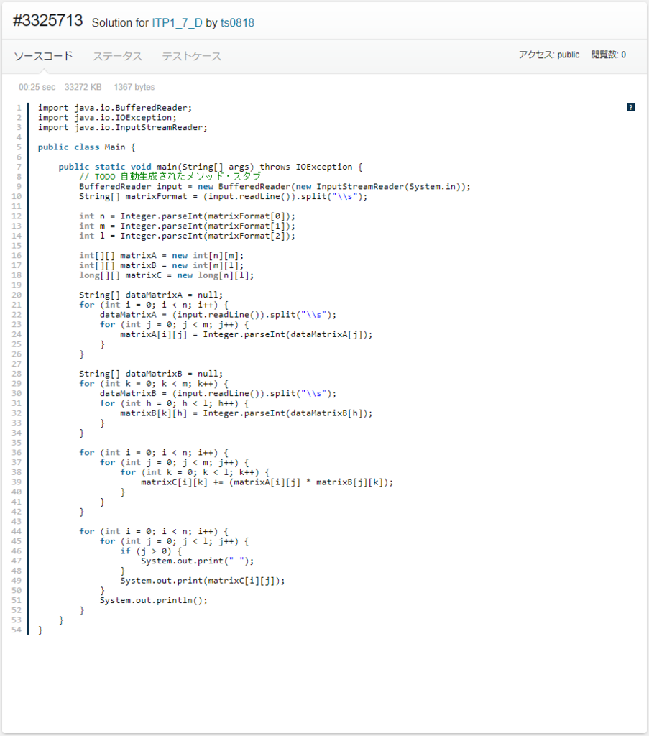Click the long[][] matrixC declaration line
Screen dimensions: 649x736
coord(167,275)
